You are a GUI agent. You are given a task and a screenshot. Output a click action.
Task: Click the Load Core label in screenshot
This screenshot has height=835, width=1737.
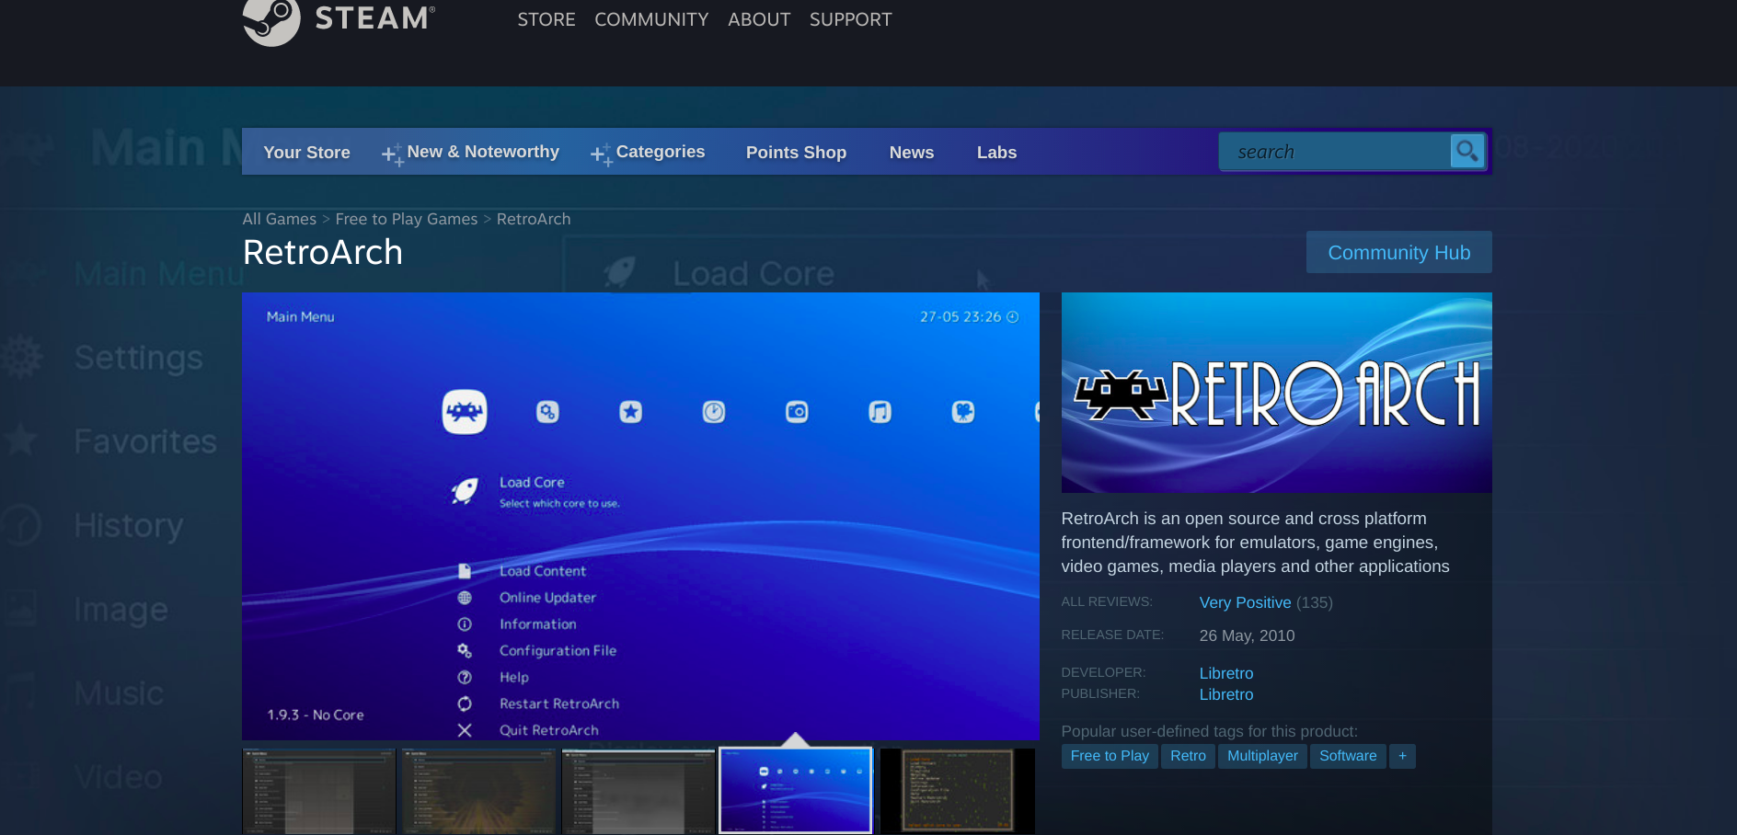click(x=532, y=482)
